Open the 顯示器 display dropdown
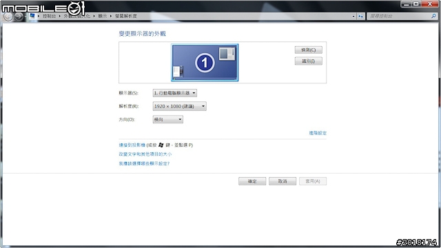The height and width of the screenshot is (248, 441). [174, 93]
